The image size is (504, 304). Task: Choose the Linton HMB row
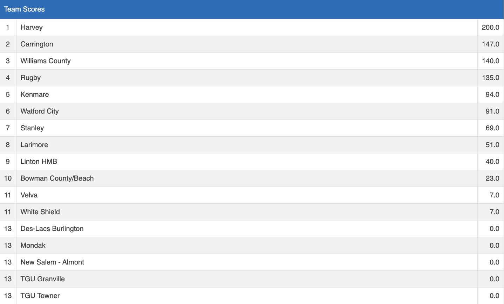[x=39, y=161]
